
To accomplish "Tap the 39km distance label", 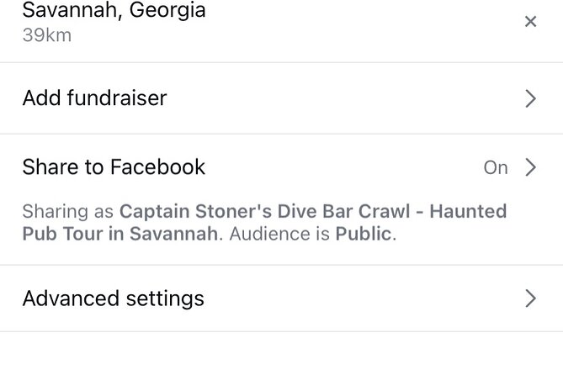I will click(47, 35).
